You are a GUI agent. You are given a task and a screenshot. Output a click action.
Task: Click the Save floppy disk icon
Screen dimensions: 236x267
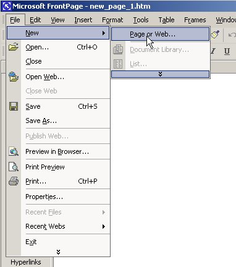(14, 106)
